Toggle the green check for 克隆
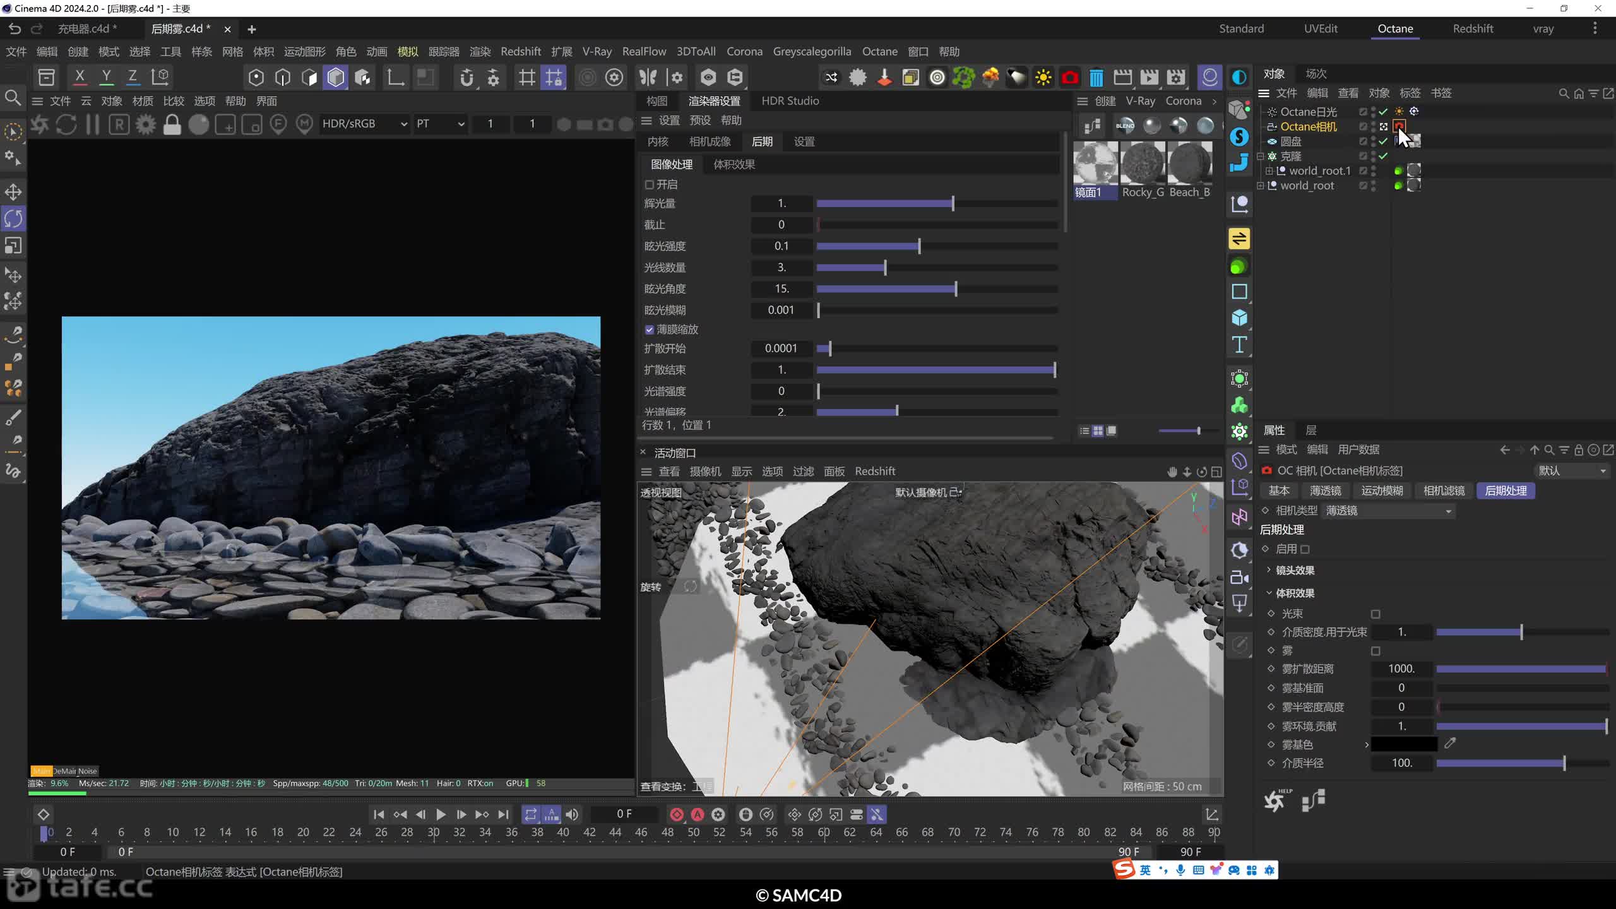Screen dimensions: 1616x909 [1383, 156]
